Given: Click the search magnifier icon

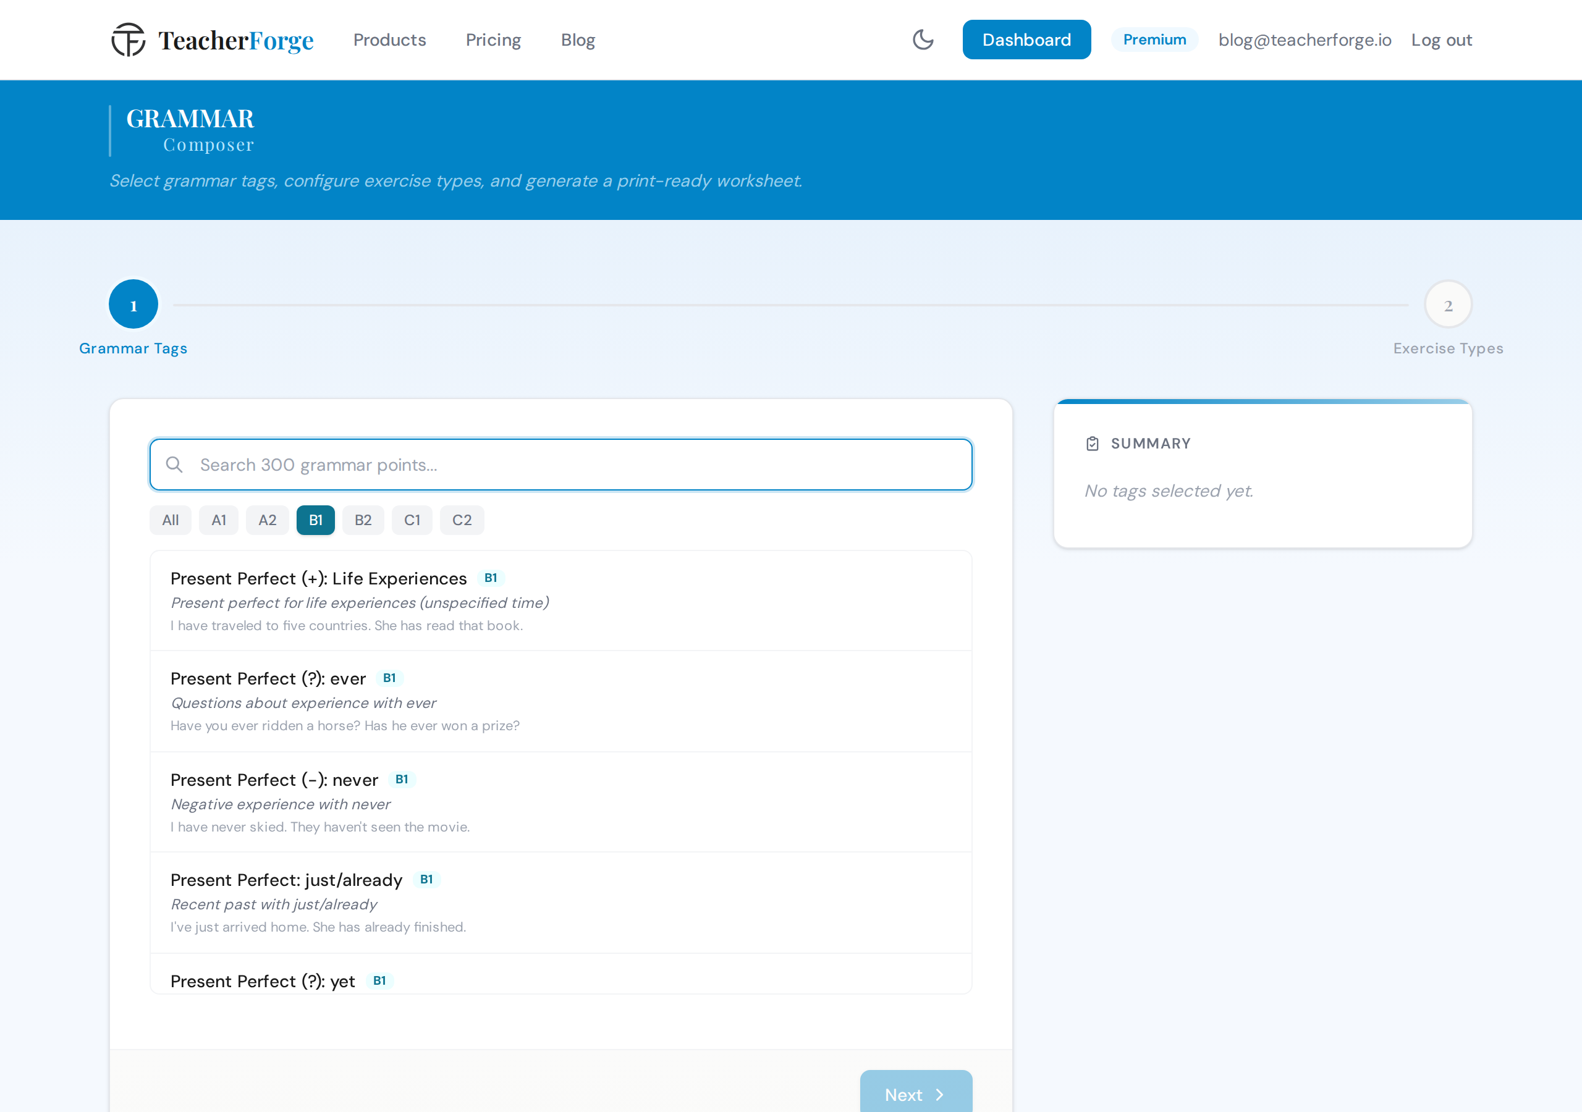Looking at the screenshot, I should (x=174, y=465).
